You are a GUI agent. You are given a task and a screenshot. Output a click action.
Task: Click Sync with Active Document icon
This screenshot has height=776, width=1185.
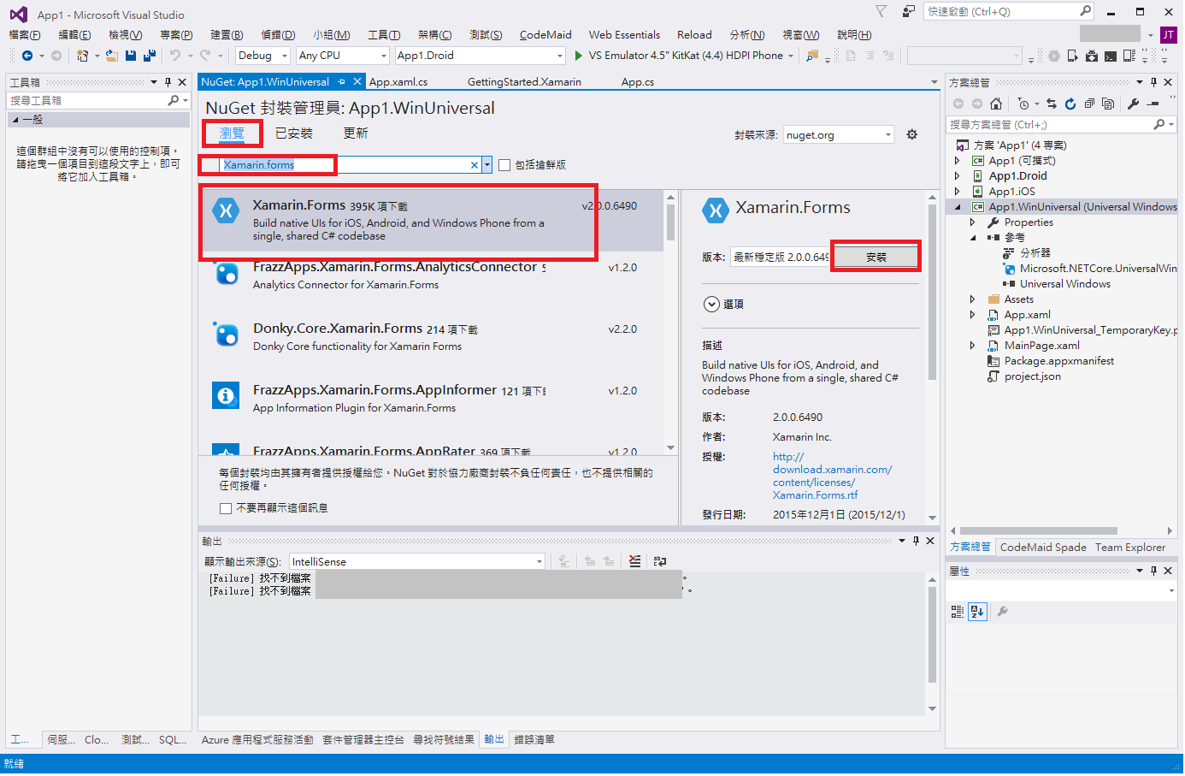tap(1051, 104)
